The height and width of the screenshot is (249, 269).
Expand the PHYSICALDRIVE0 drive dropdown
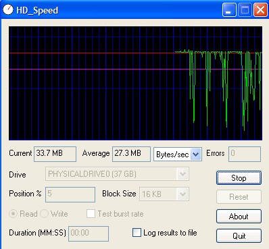[182, 174]
